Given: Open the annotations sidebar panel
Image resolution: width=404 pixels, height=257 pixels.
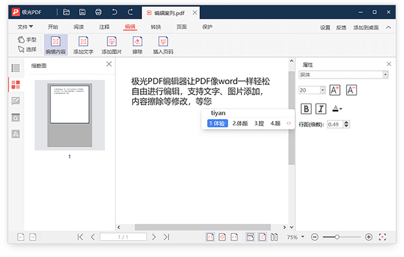Looking at the screenshot, I should [x=15, y=101].
